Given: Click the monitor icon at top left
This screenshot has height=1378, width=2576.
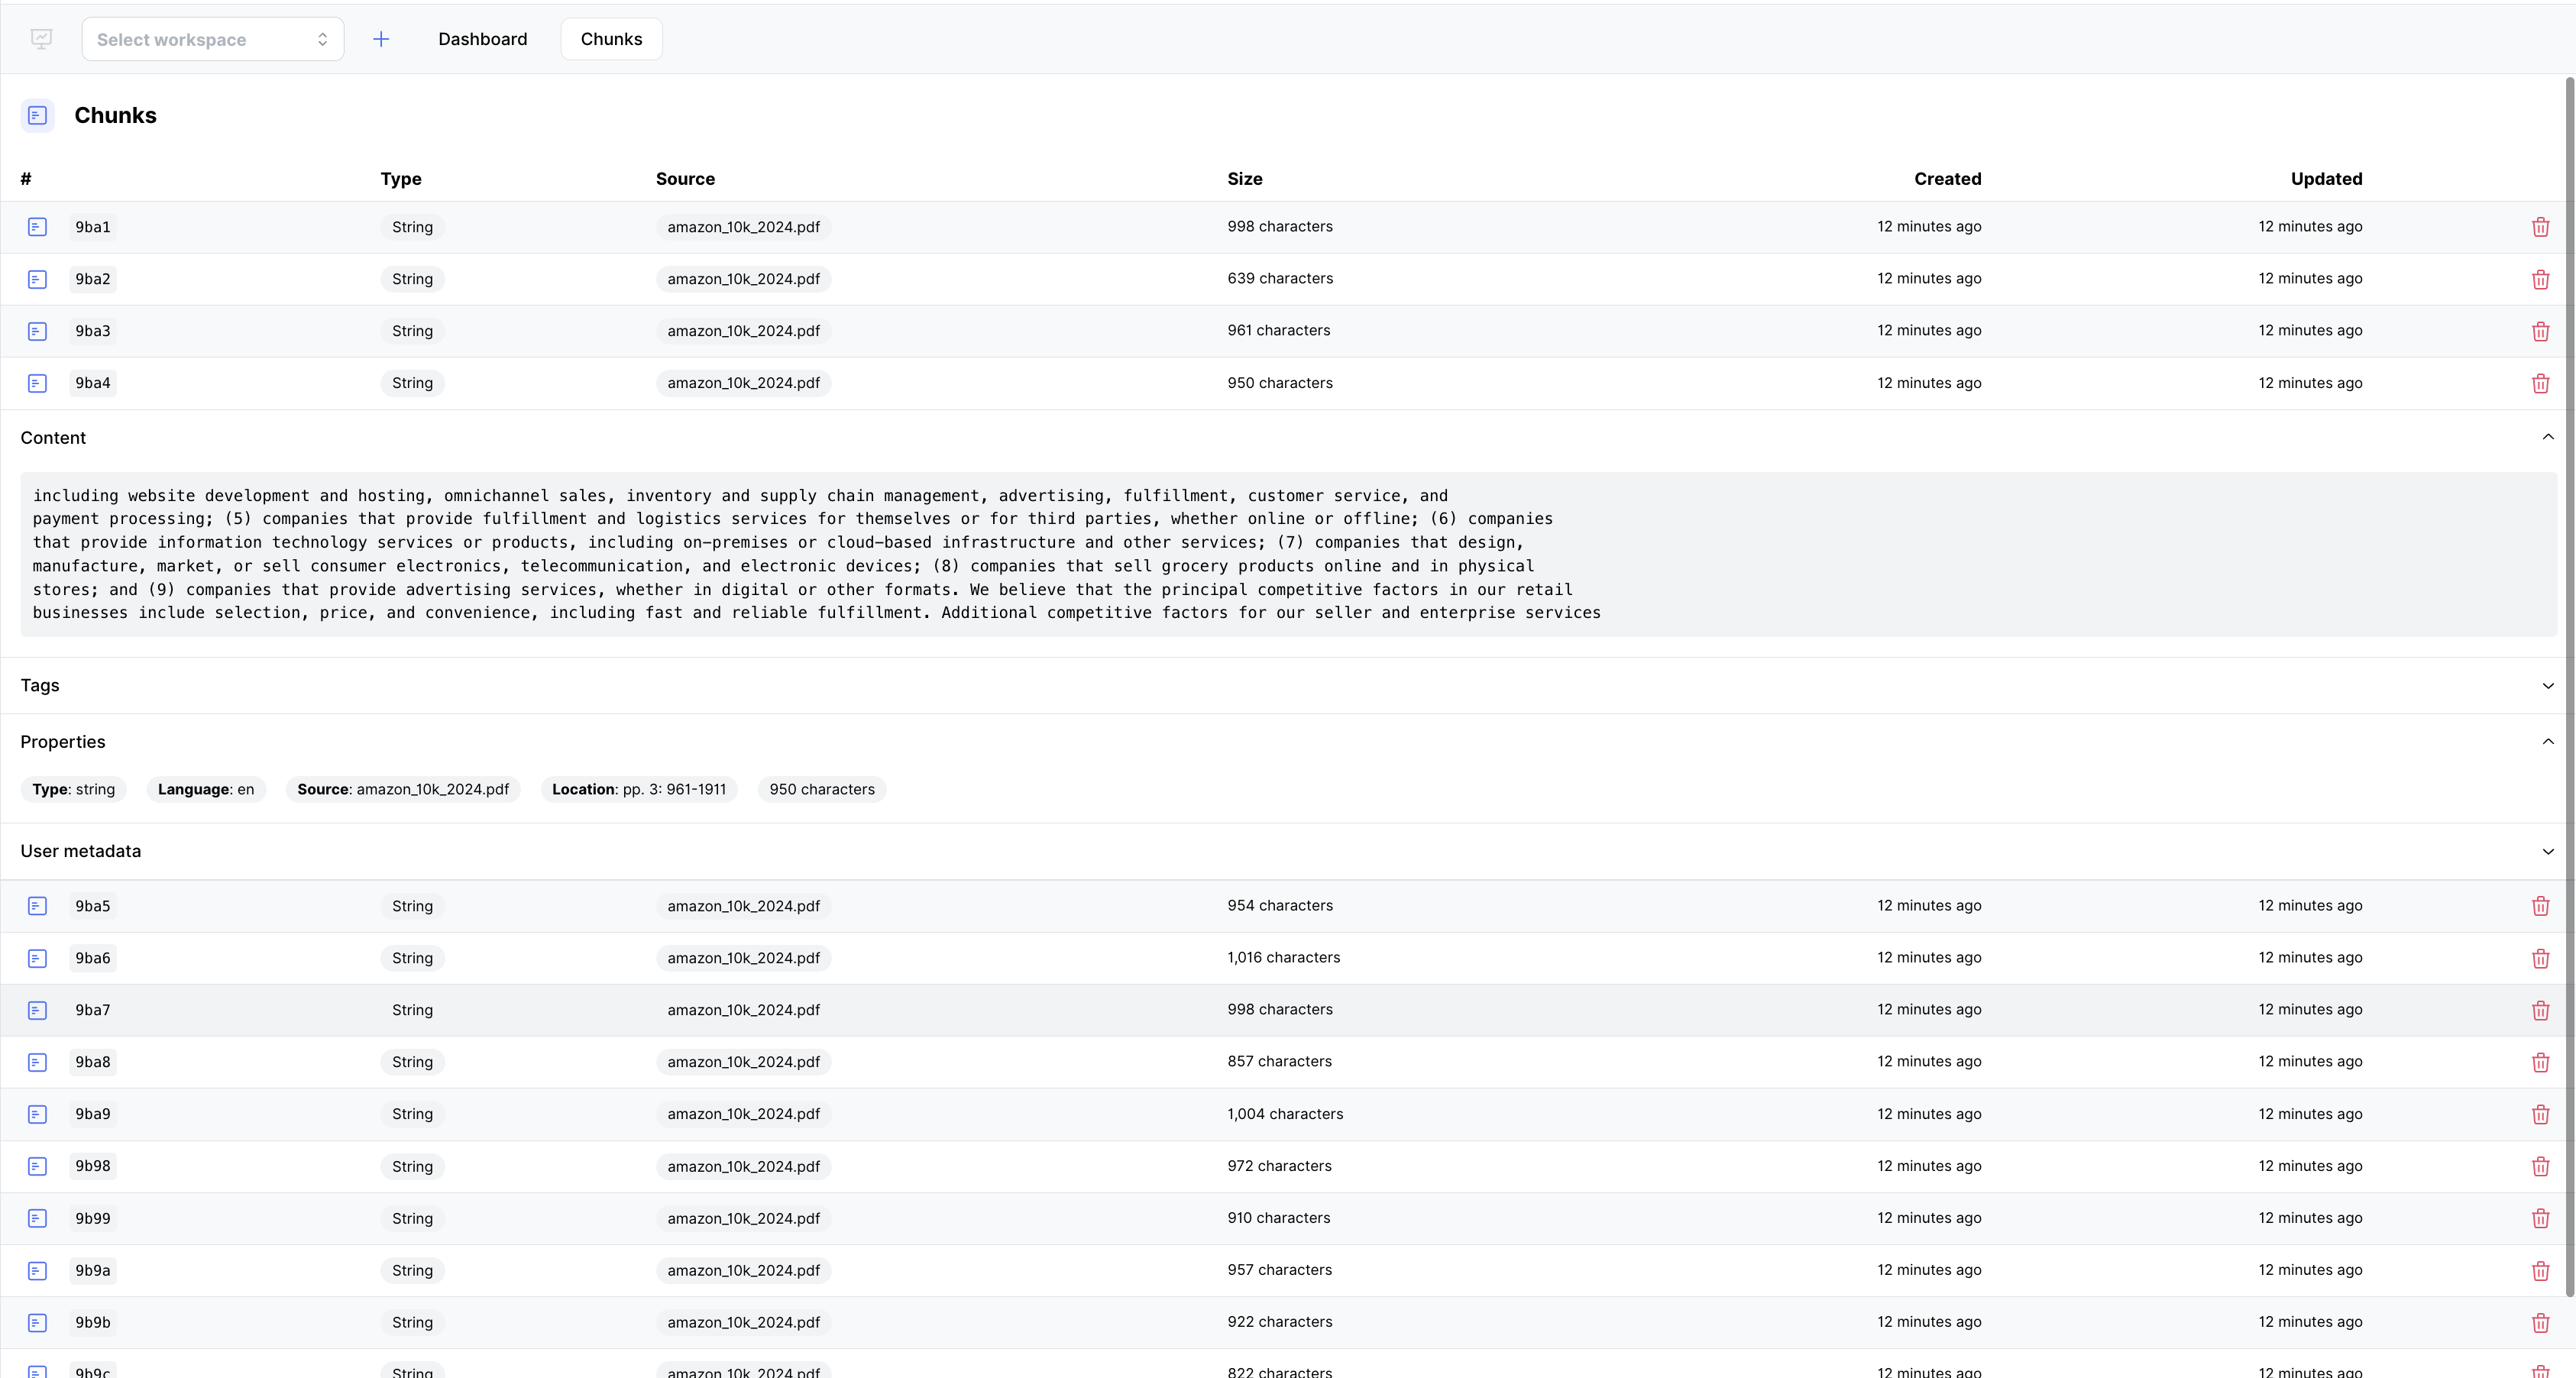Looking at the screenshot, I should (41, 39).
